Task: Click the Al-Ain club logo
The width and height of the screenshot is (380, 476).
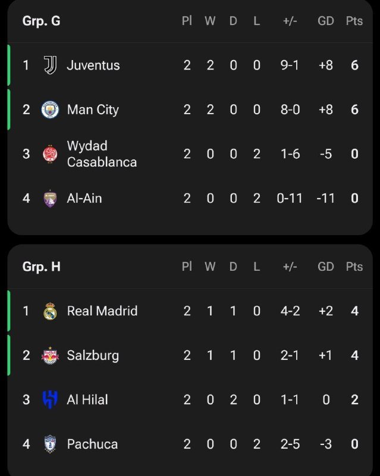Action: (x=50, y=199)
